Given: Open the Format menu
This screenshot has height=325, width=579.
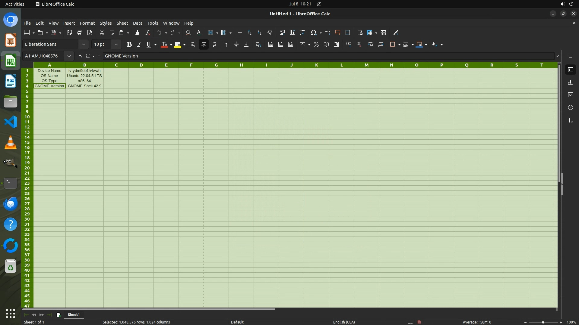Looking at the screenshot, I should tap(87, 23).
